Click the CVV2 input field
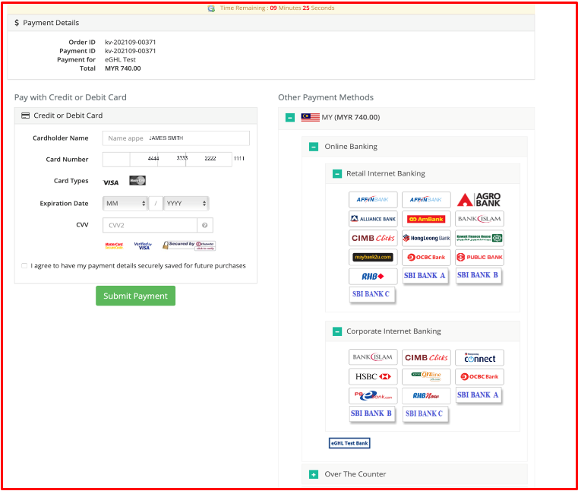The height and width of the screenshot is (491, 578). click(x=150, y=225)
